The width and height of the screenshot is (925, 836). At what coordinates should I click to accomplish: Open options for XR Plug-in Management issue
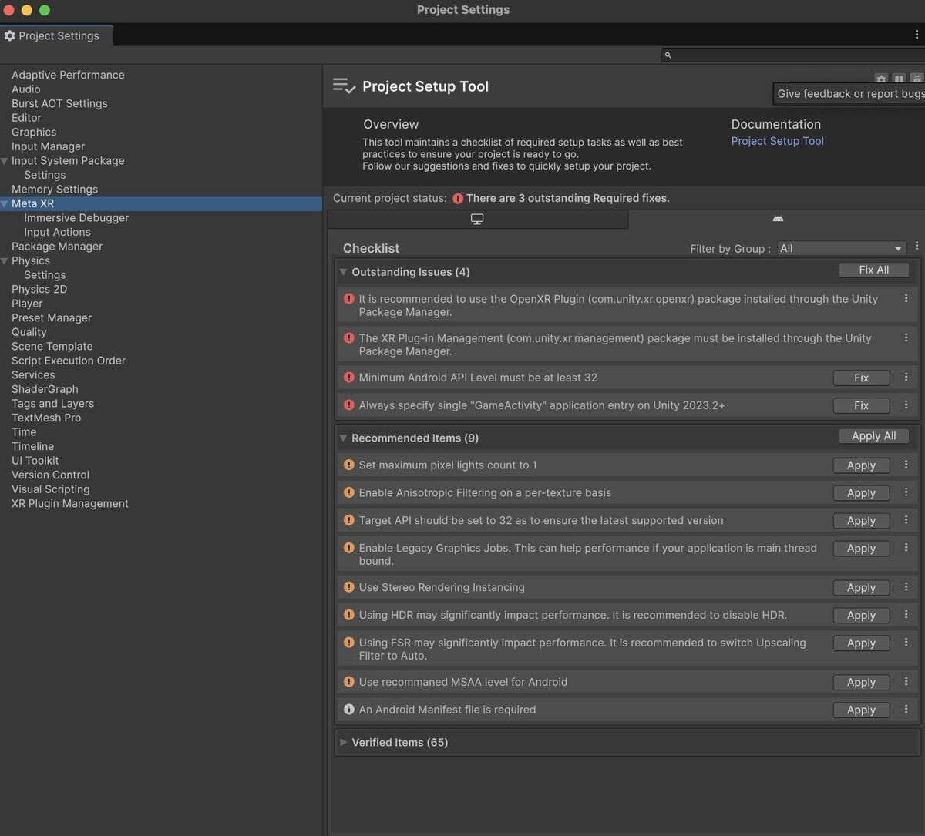[906, 338]
